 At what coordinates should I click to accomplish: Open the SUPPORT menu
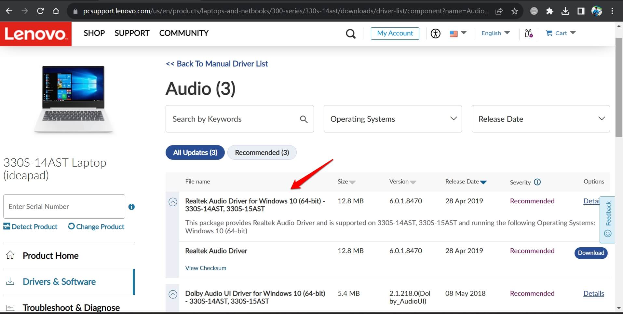coord(132,33)
